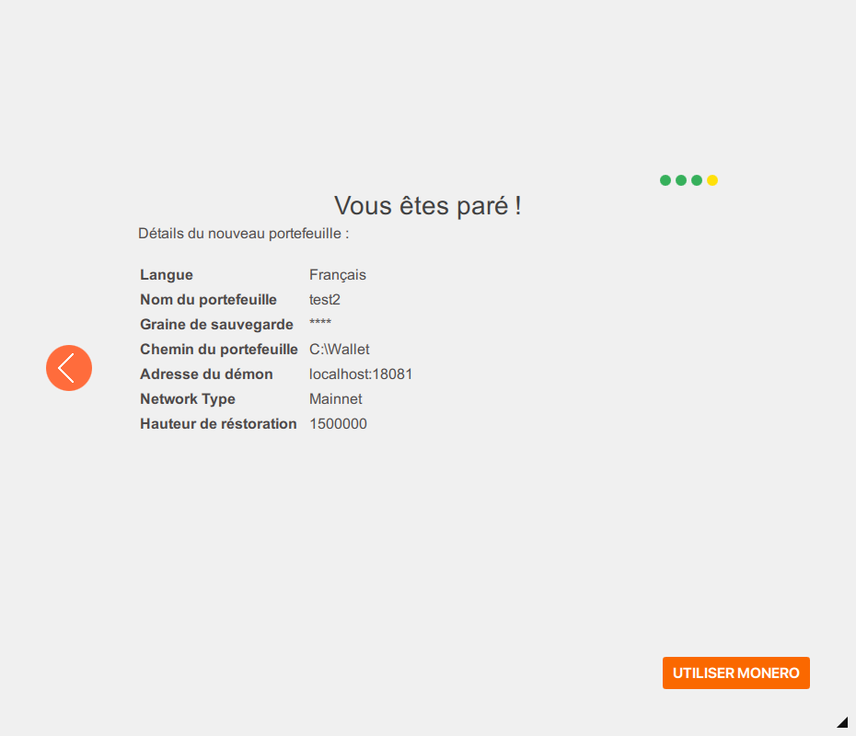Select the restore height '1500000'
The width and height of the screenshot is (856, 736).
(x=339, y=423)
